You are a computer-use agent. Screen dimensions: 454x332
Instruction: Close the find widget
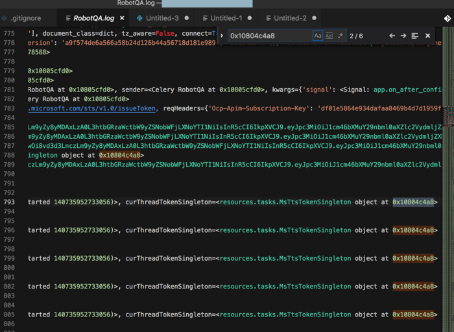coord(427,36)
